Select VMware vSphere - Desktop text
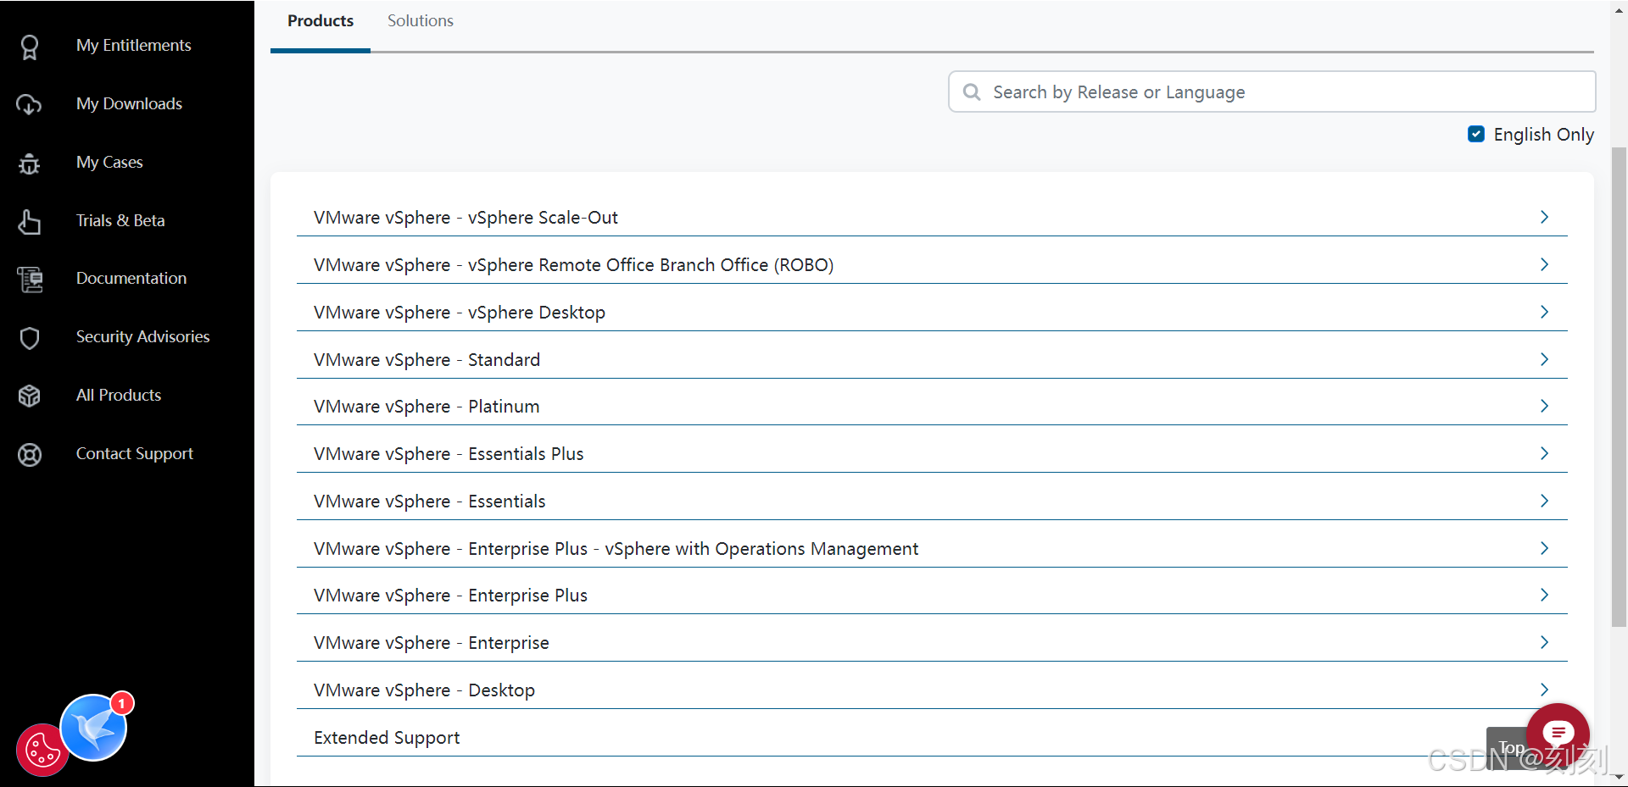The width and height of the screenshot is (1628, 787). (424, 690)
